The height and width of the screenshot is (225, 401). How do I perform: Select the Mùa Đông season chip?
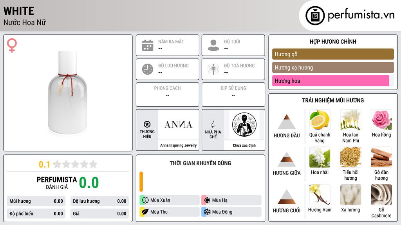point(231,212)
